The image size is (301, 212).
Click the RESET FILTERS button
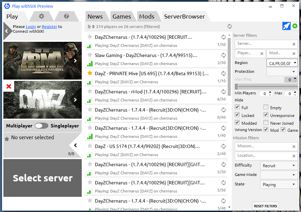coord(266,206)
